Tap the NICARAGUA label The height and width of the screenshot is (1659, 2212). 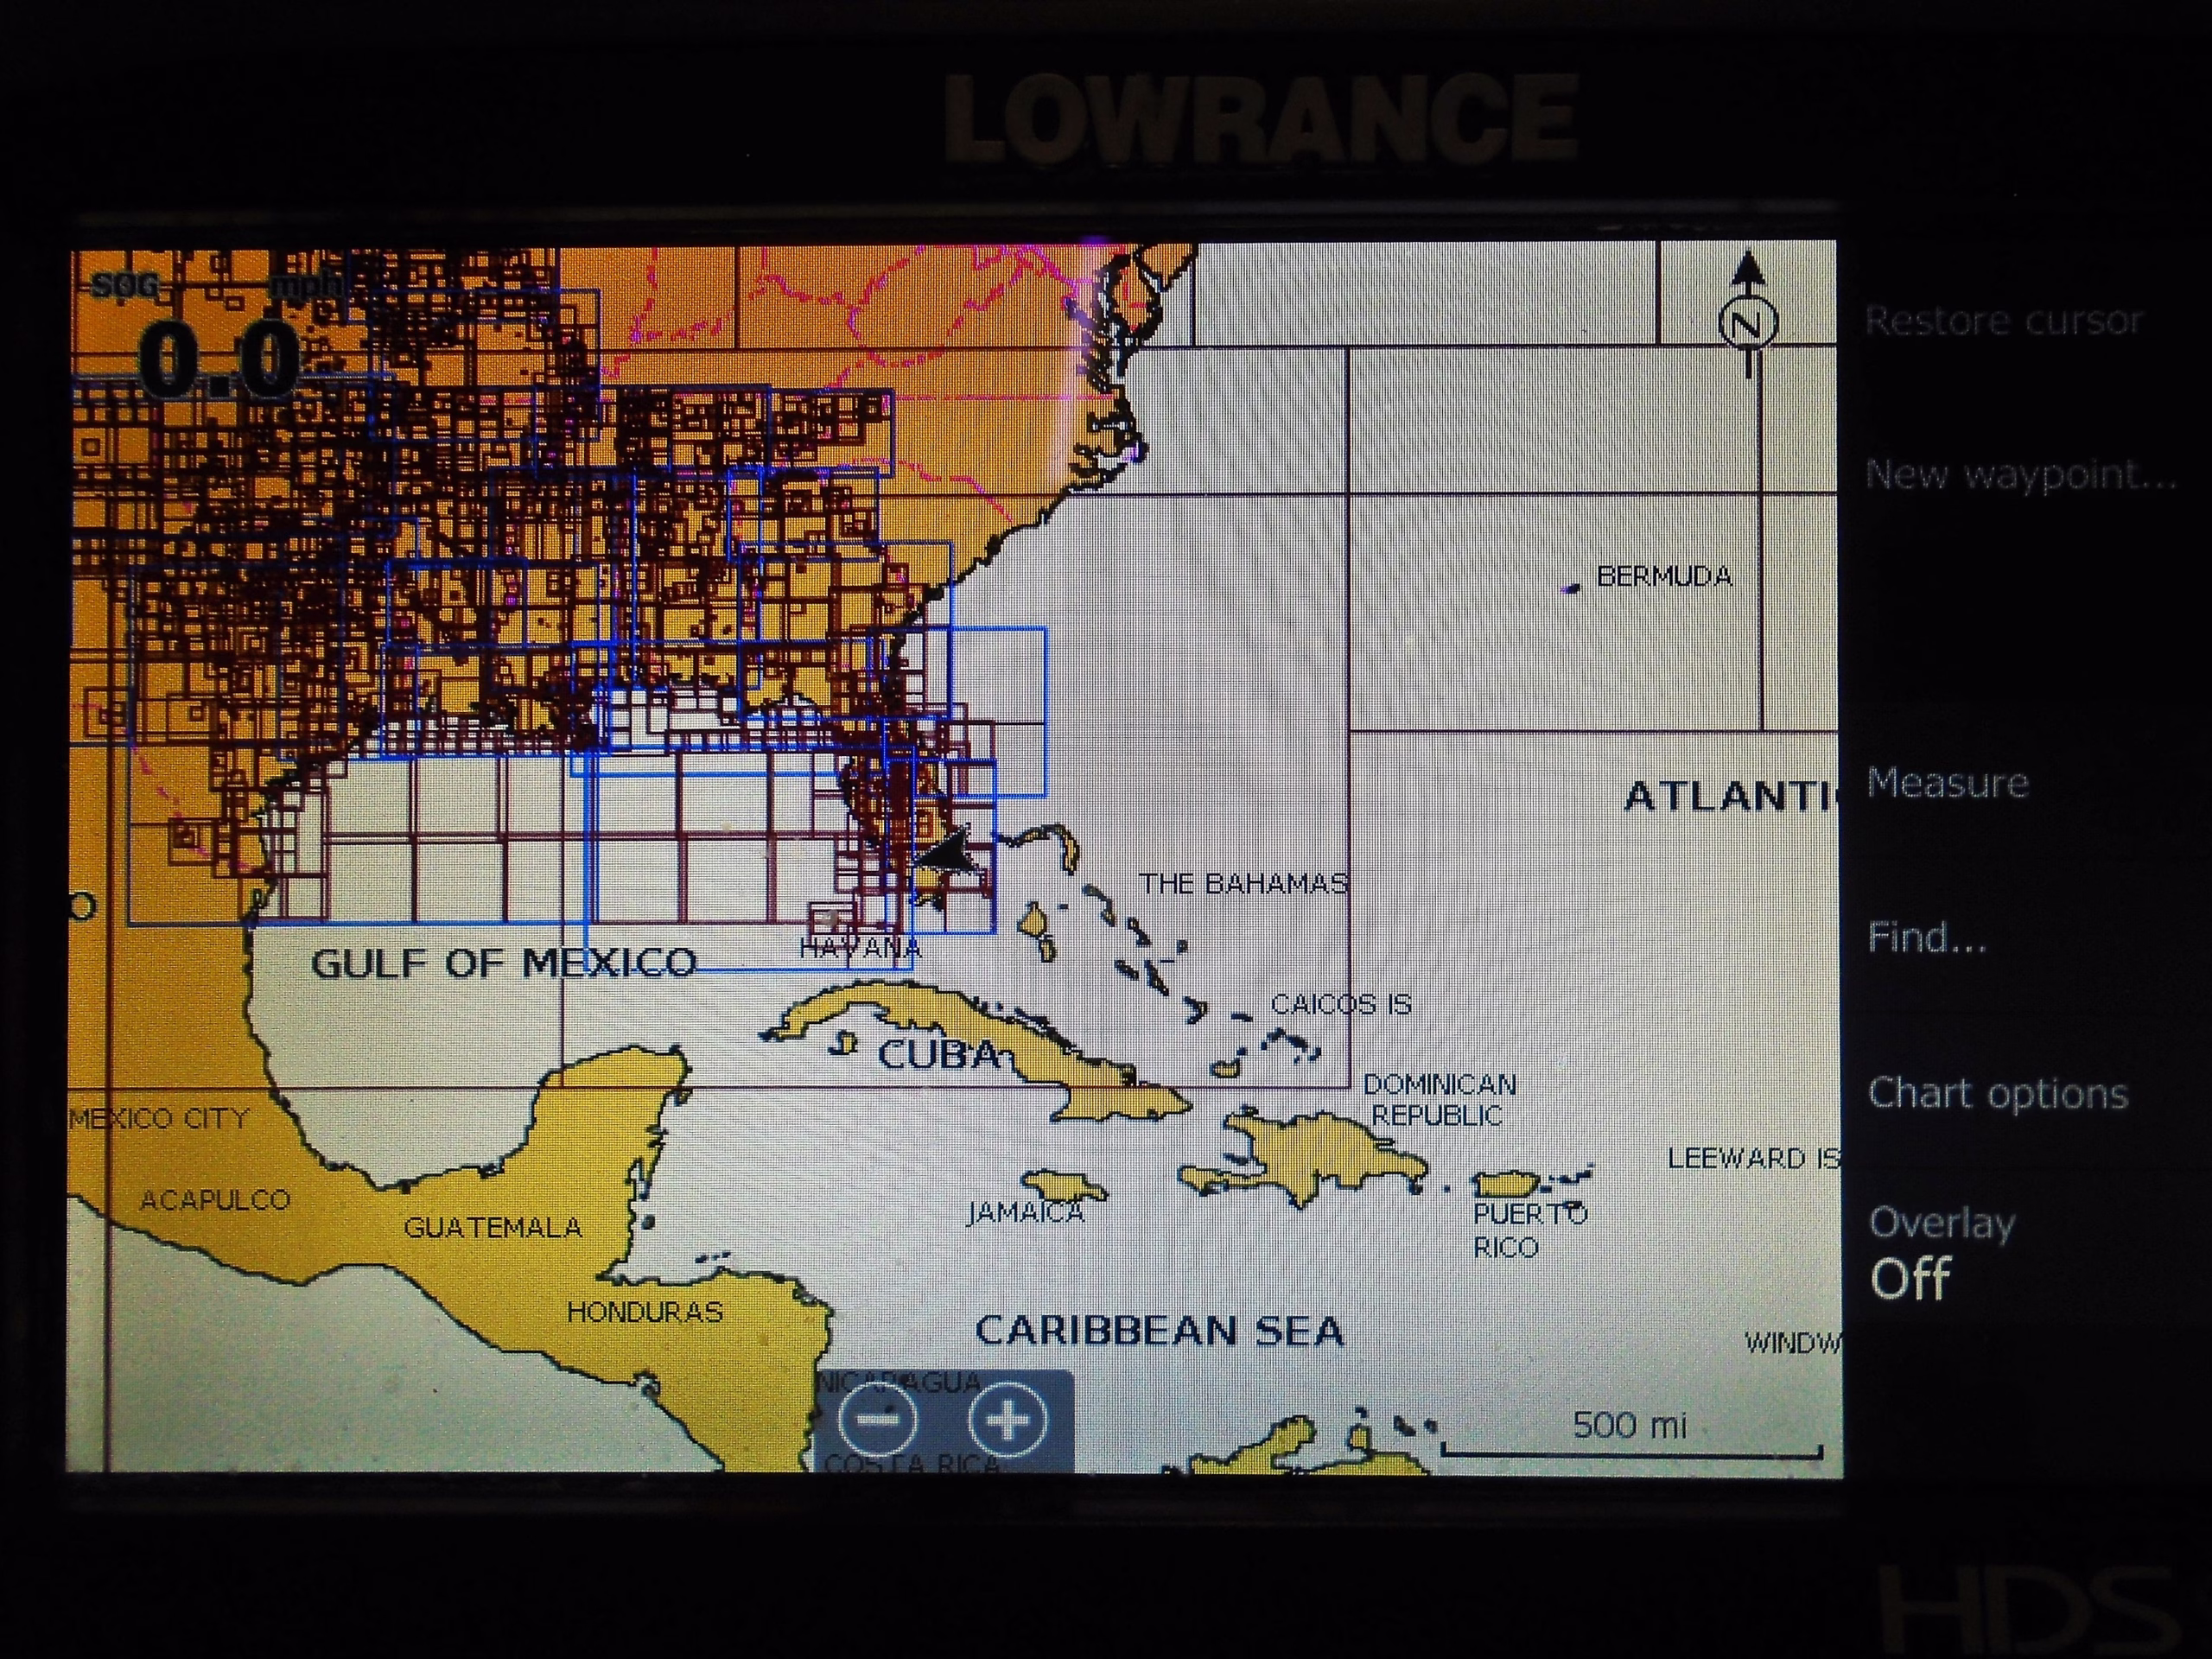point(899,1383)
